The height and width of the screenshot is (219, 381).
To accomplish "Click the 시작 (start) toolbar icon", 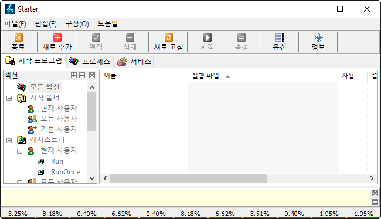I will pyautogui.click(x=207, y=38).
